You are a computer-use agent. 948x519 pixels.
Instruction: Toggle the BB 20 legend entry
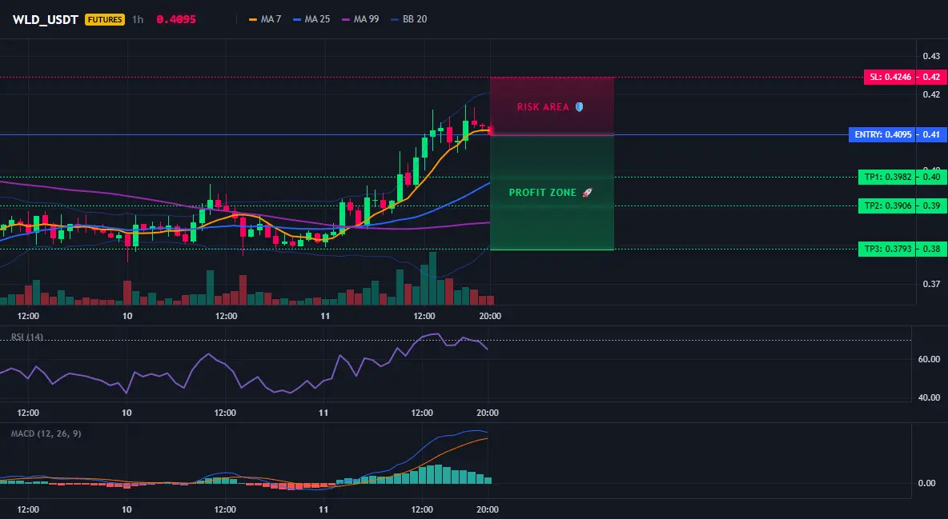point(408,19)
